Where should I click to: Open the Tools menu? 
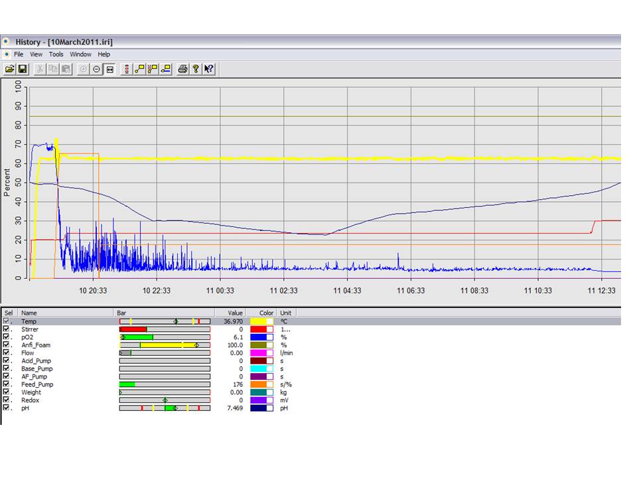click(56, 54)
